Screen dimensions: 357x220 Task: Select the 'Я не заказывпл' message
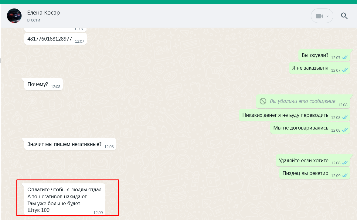point(319,68)
